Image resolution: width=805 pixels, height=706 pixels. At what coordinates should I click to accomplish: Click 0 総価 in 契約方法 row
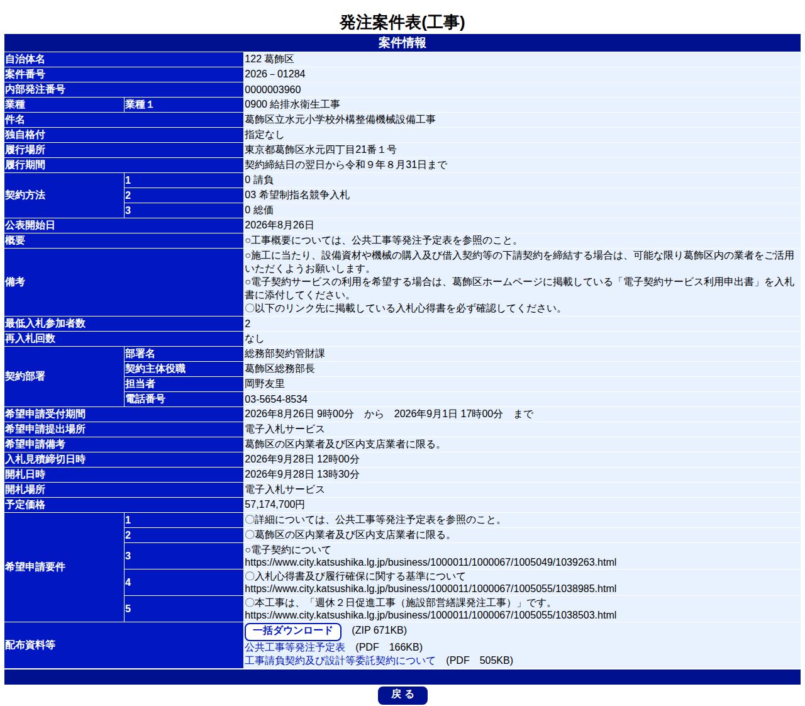click(259, 210)
